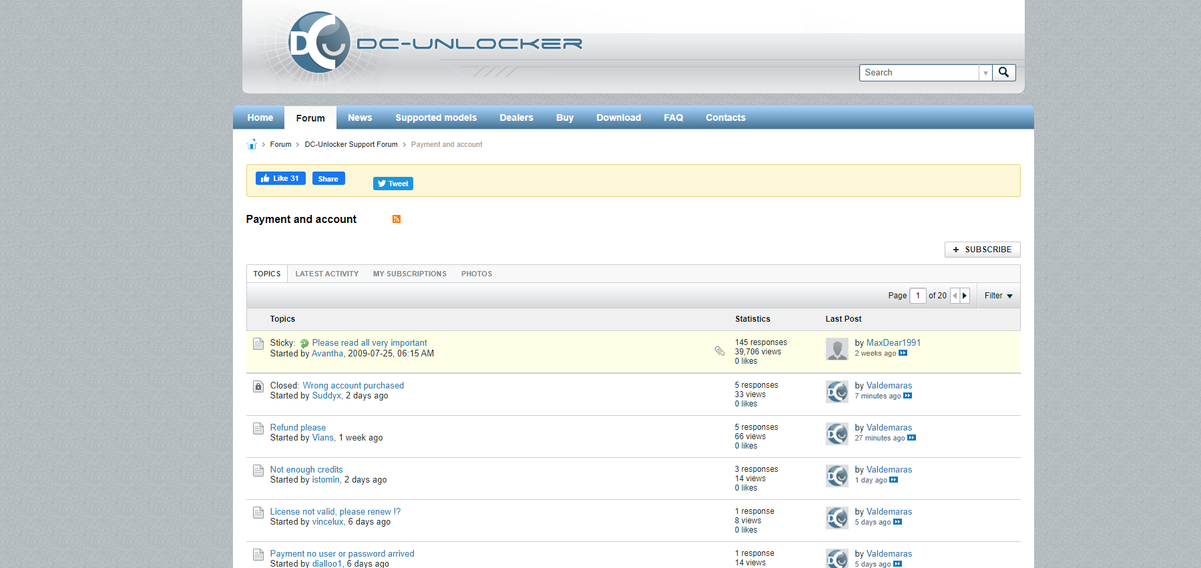Click the closed topic lock icon

tap(258, 386)
